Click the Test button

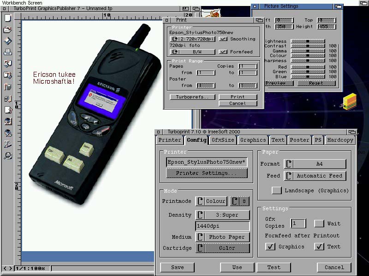(274, 267)
